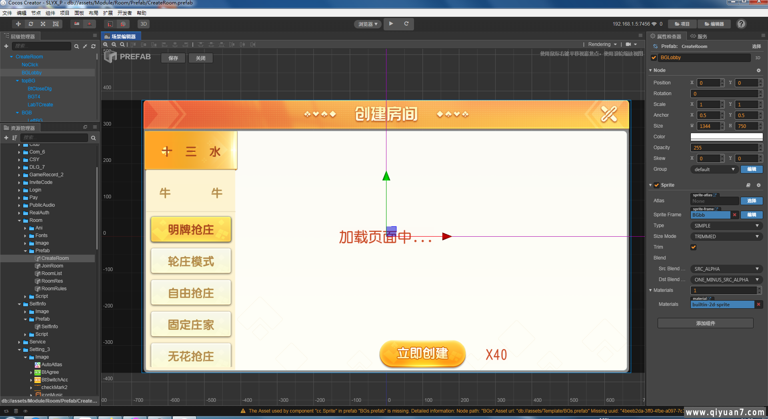Toggle the BGLobby node active checkbox
768x419 pixels.
(x=654, y=58)
